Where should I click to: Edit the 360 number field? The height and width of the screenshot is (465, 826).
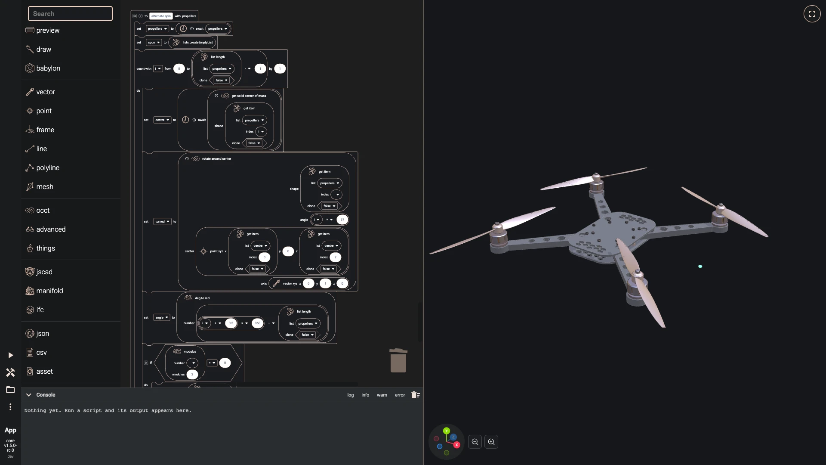coord(257,323)
